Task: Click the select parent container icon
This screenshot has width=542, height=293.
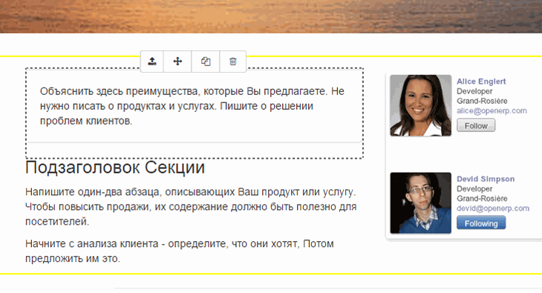Action: (152, 62)
